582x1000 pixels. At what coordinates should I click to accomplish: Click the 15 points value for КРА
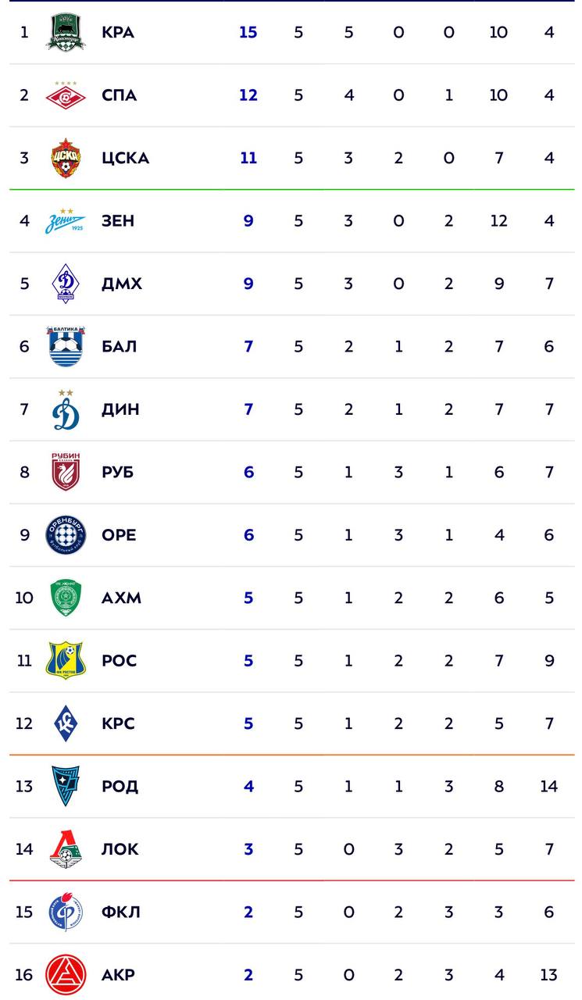click(x=248, y=33)
